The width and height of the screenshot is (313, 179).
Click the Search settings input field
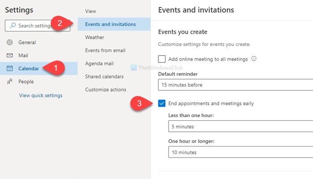(38, 26)
